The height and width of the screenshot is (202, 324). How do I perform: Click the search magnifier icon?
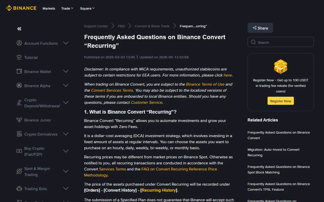(253, 42)
